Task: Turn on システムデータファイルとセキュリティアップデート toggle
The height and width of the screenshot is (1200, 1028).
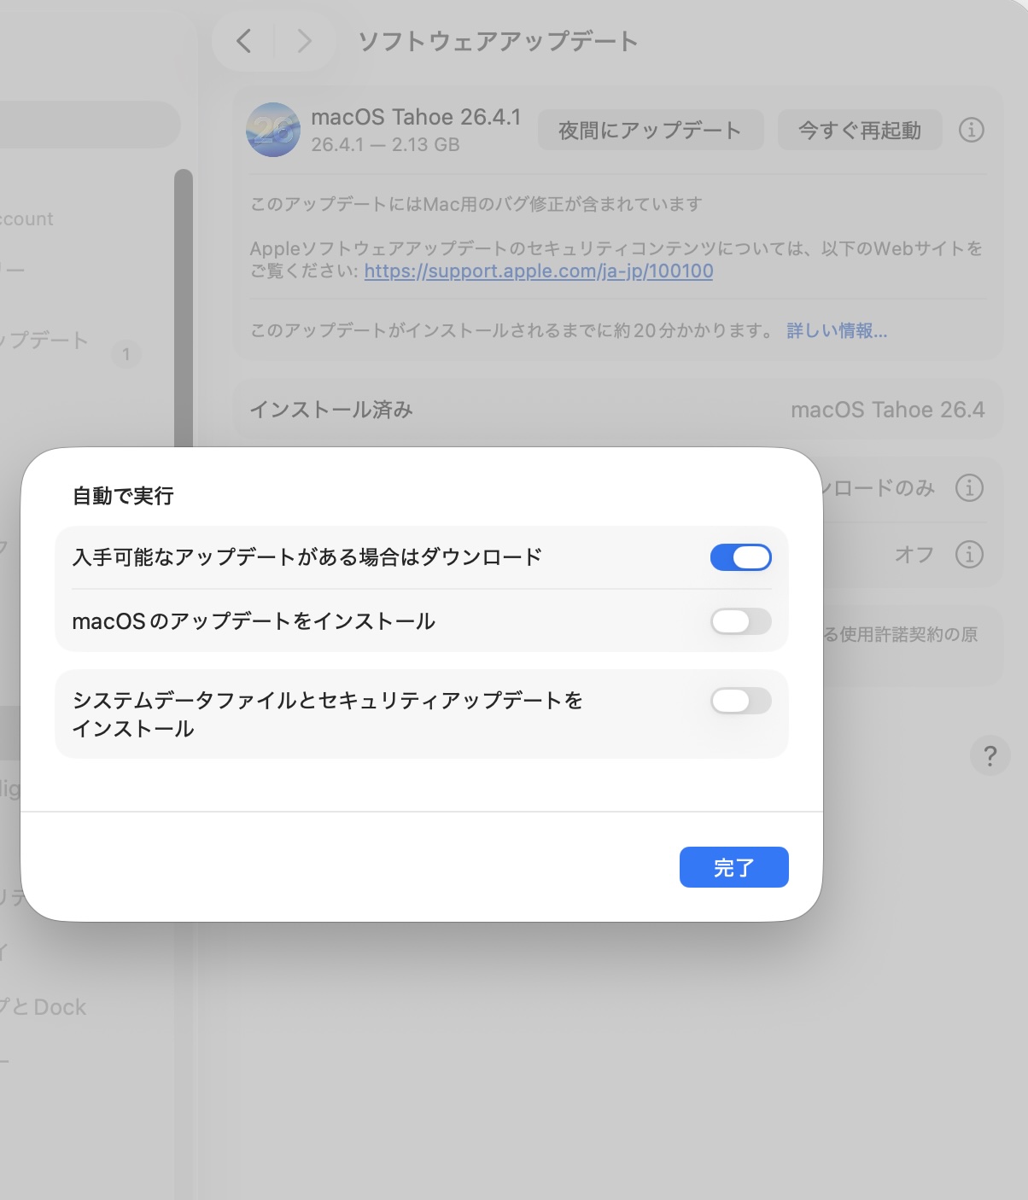Action: click(740, 701)
